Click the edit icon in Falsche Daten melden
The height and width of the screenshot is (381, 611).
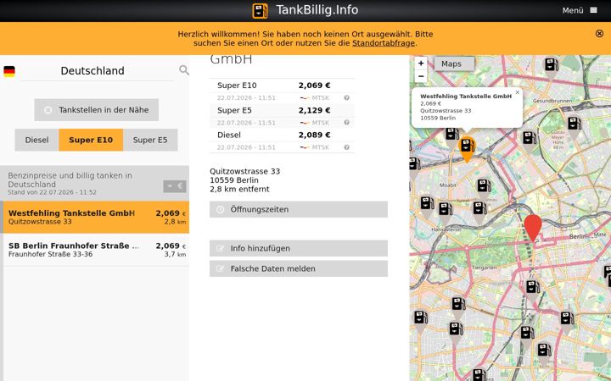point(220,268)
